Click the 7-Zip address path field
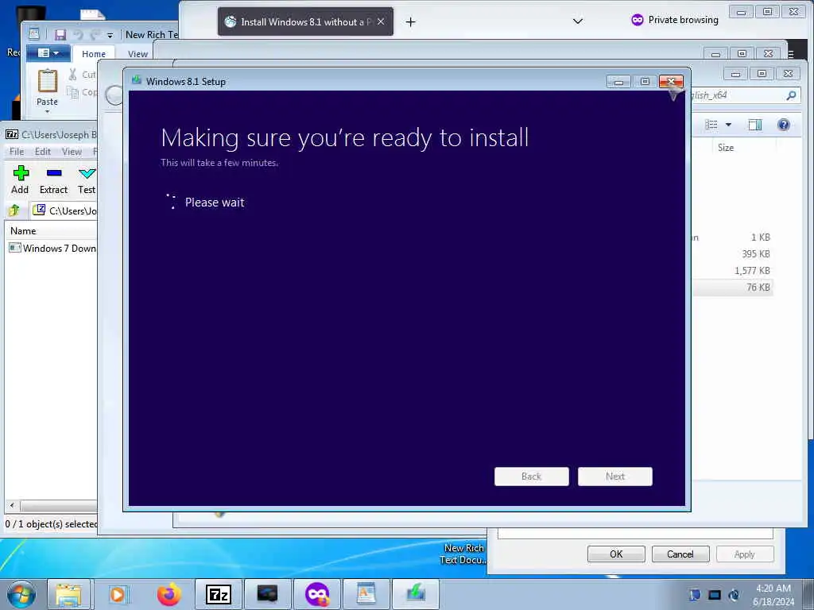 click(64, 210)
